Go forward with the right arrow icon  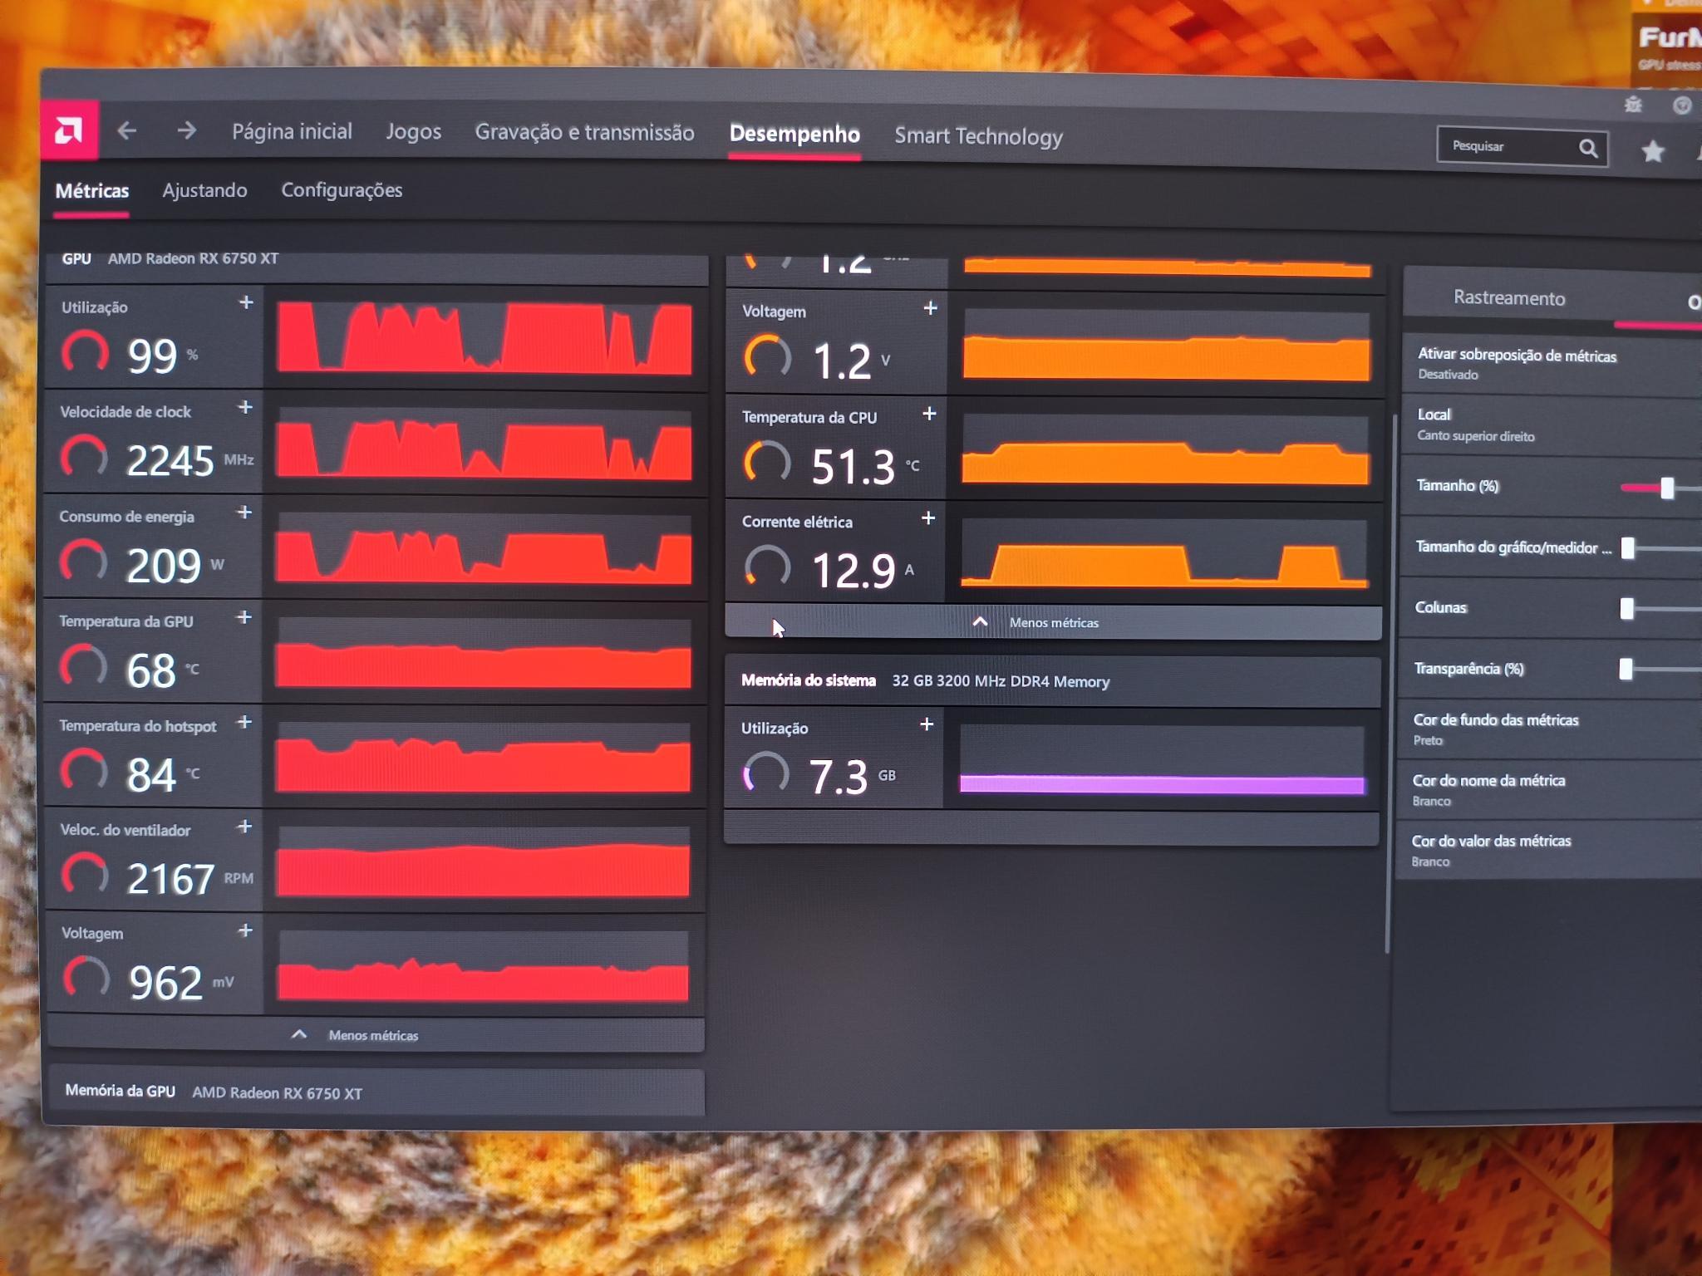coord(187,130)
